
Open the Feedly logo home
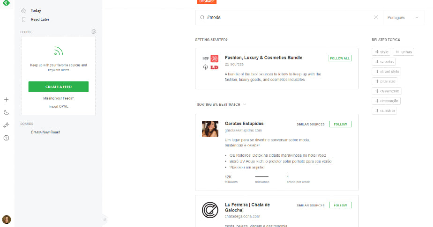click(6, 3)
